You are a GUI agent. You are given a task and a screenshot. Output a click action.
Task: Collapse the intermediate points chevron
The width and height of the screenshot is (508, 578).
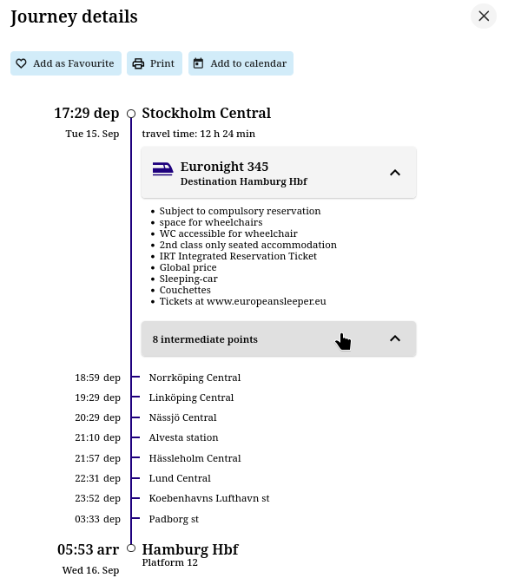[x=395, y=338]
